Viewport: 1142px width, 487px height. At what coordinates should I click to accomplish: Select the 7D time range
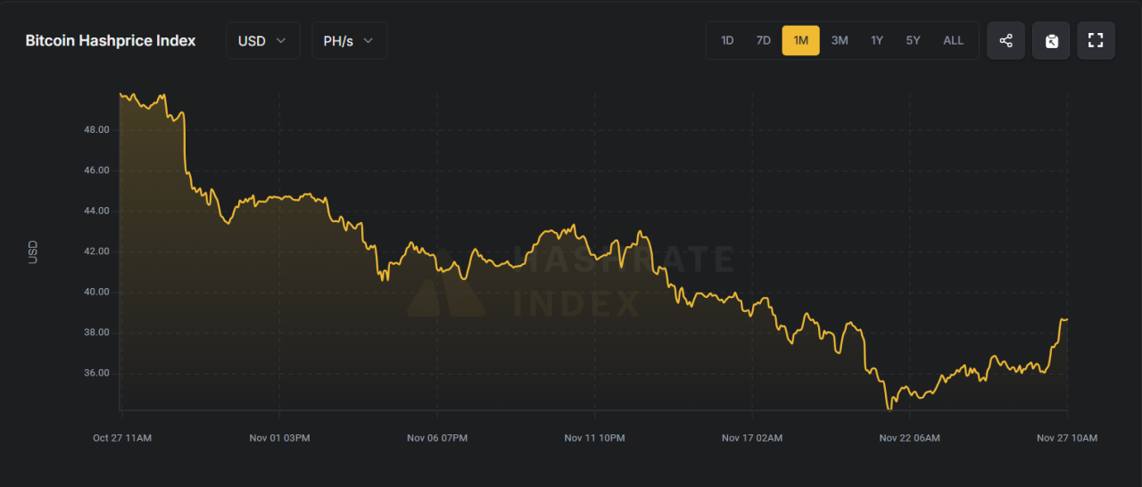[x=763, y=41]
